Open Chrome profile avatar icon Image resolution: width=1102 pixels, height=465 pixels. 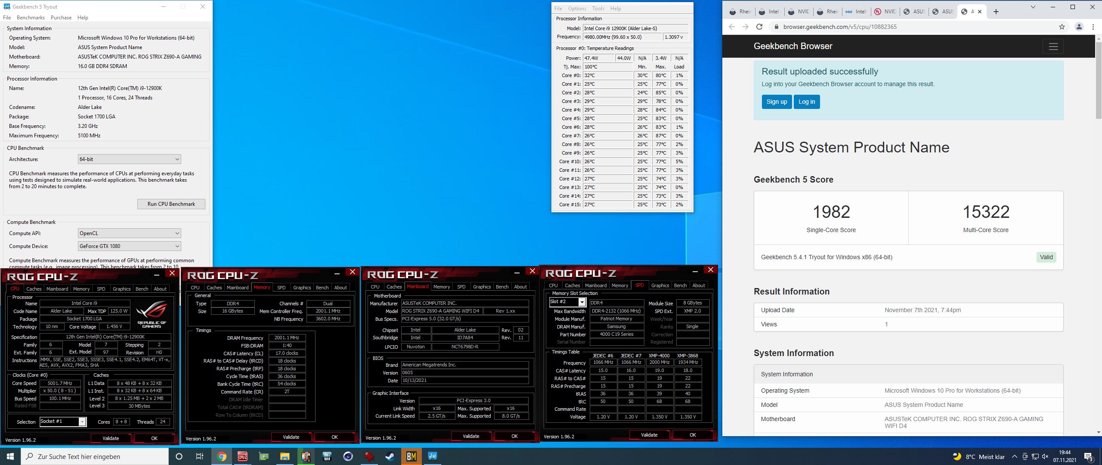(1079, 27)
